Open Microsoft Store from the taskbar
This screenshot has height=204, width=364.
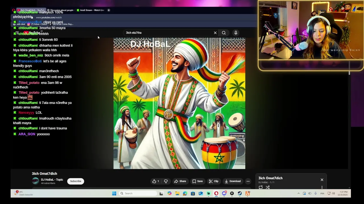click(x=193, y=194)
